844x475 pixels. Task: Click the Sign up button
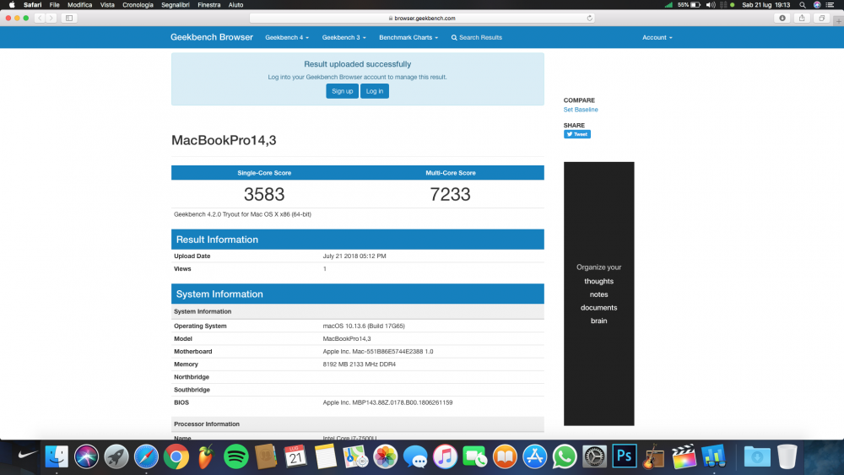[343, 91]
